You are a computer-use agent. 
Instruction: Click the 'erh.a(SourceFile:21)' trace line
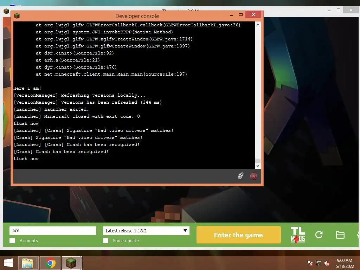pyautogui.click(x=68, y=60)
